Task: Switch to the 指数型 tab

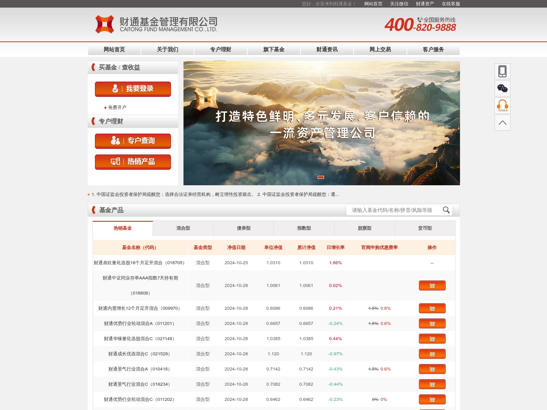Action: click(x=304, y=228)
